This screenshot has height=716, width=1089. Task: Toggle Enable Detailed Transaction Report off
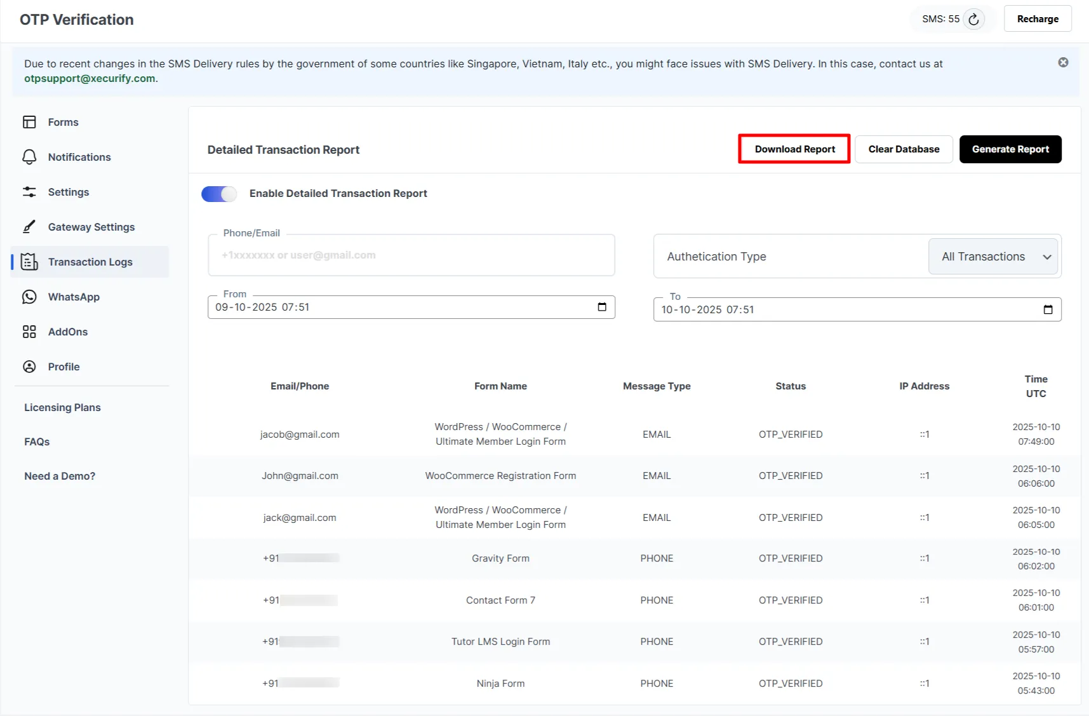point(218,194)
